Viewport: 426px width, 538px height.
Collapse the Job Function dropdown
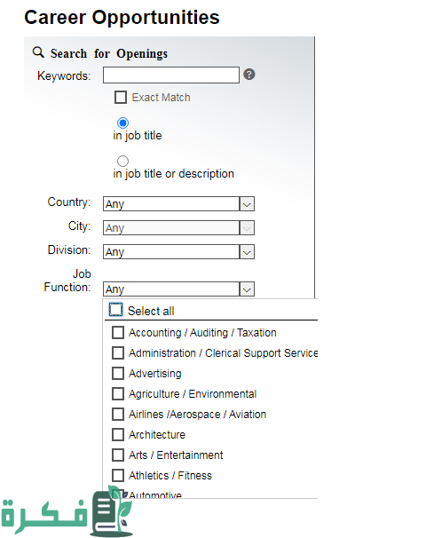[x=247, y=289]
